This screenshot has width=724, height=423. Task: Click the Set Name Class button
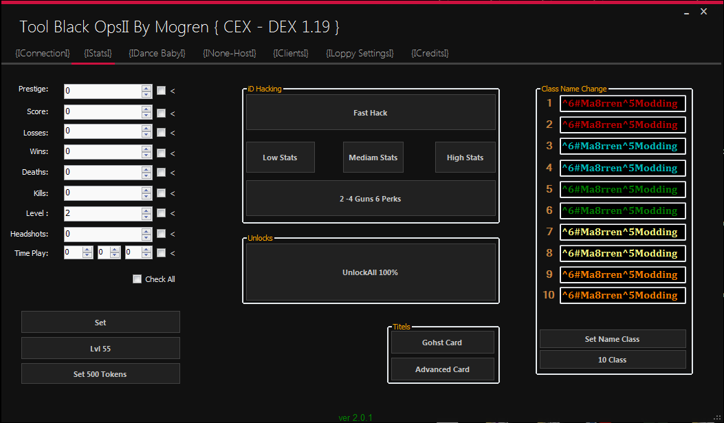tap(612, 339)
